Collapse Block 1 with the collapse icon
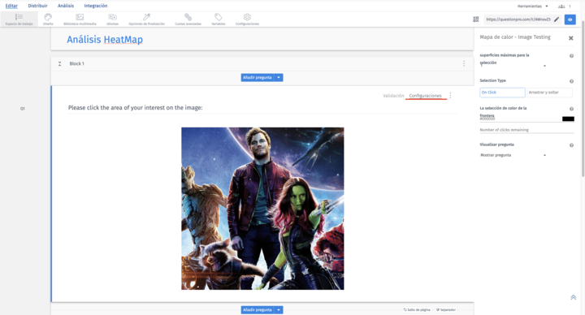 tap(59, 64)
